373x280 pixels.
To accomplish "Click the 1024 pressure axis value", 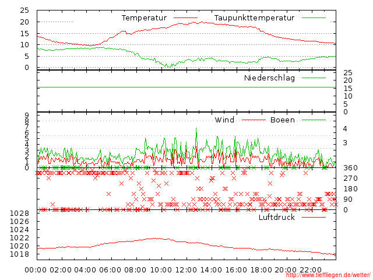I will (x=19, y=230).
